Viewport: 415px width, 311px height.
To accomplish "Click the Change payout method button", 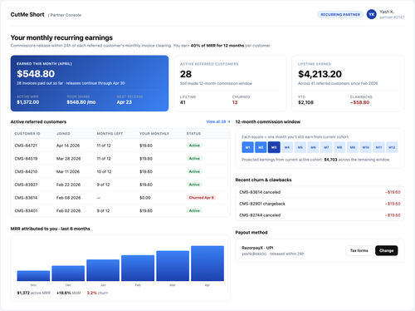I will (387, 250).
